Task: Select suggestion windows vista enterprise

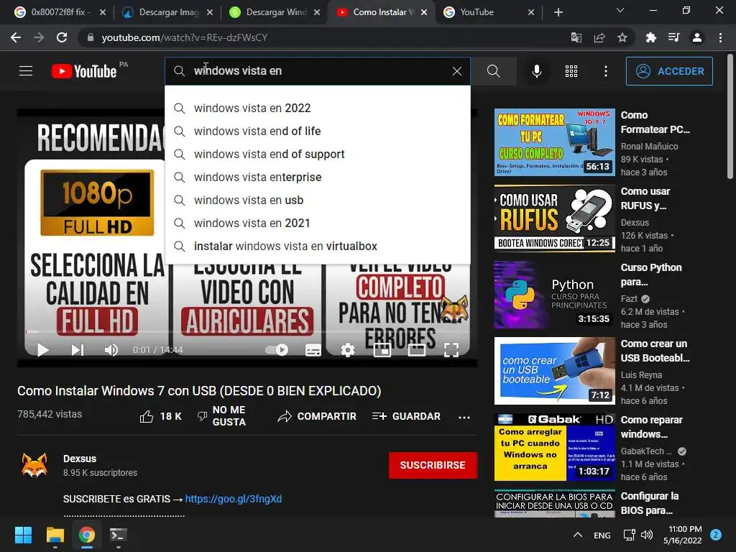Action: (317, 177)
